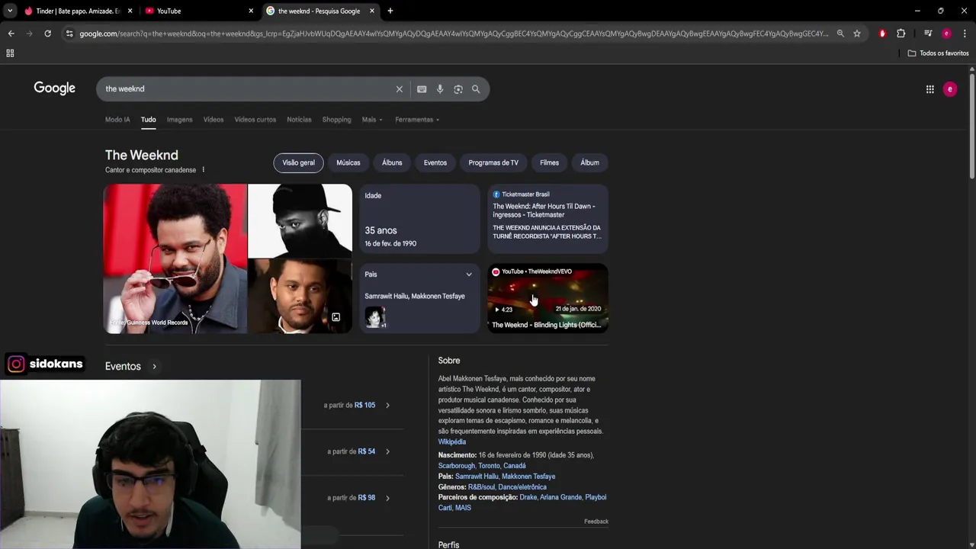This screenshot has height=549, width=976.
Task: Click the Google logo
Action: pos(54,88)
